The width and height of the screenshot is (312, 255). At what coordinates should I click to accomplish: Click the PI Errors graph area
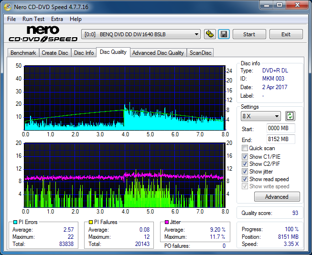click(x=124, y=98)
